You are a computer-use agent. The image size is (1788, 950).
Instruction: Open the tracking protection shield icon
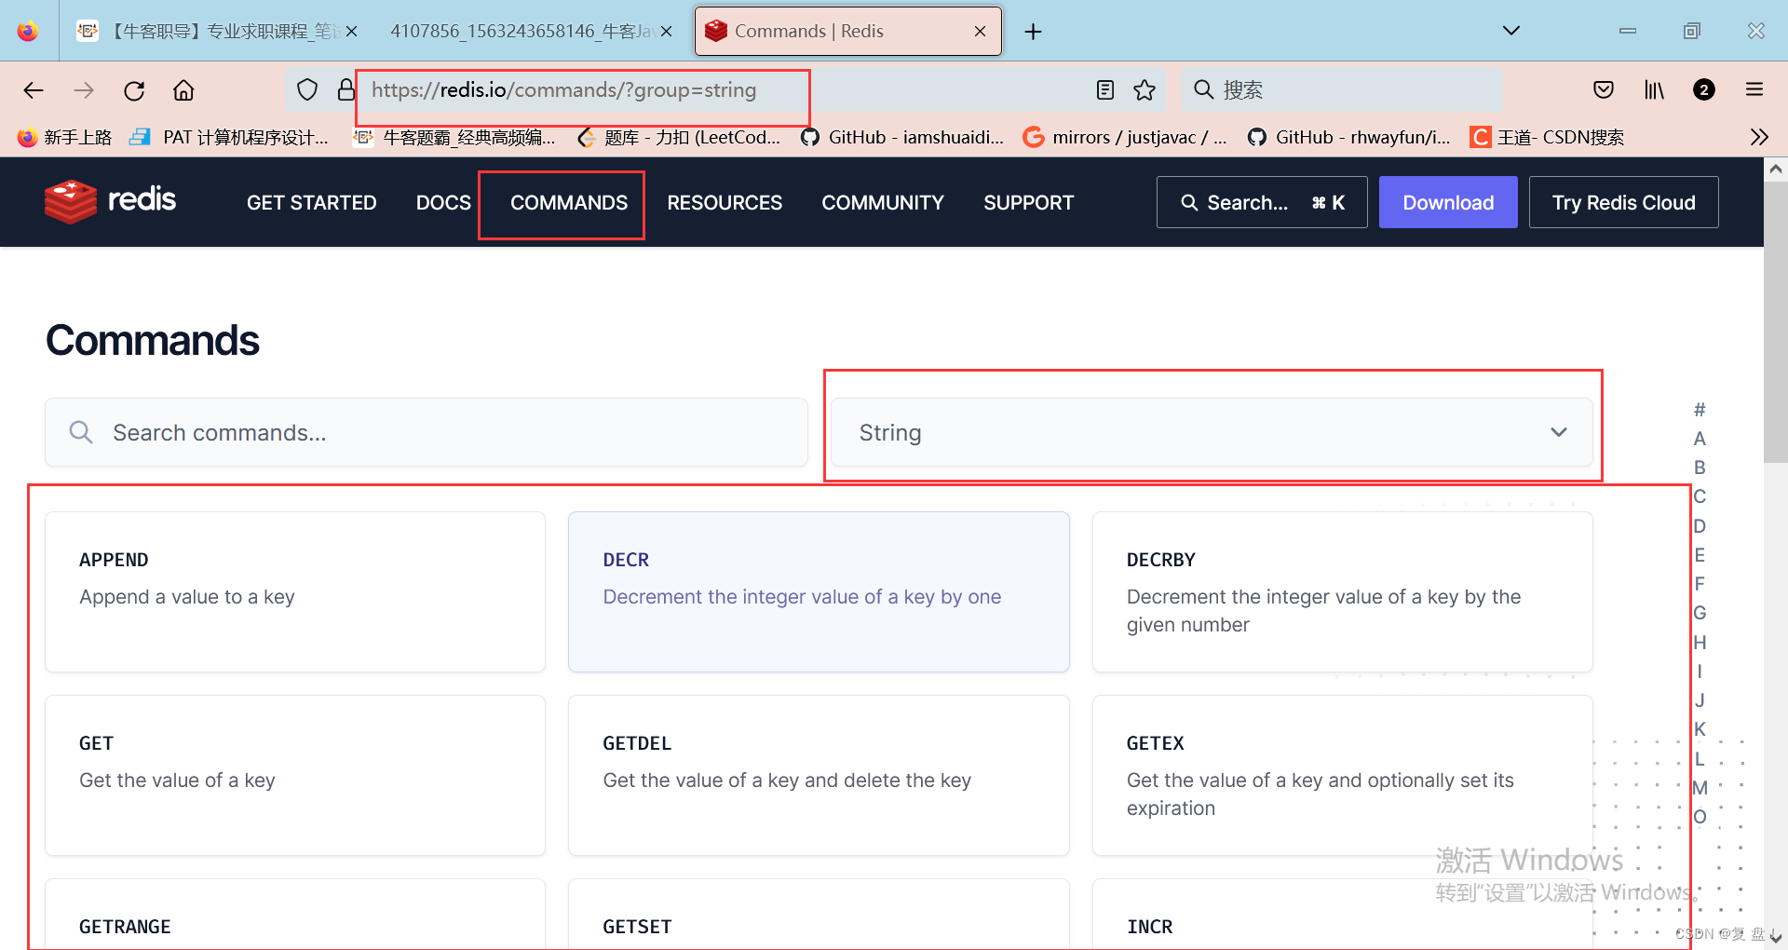307,89
